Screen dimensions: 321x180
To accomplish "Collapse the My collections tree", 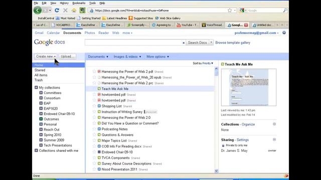I will (36, 87).
